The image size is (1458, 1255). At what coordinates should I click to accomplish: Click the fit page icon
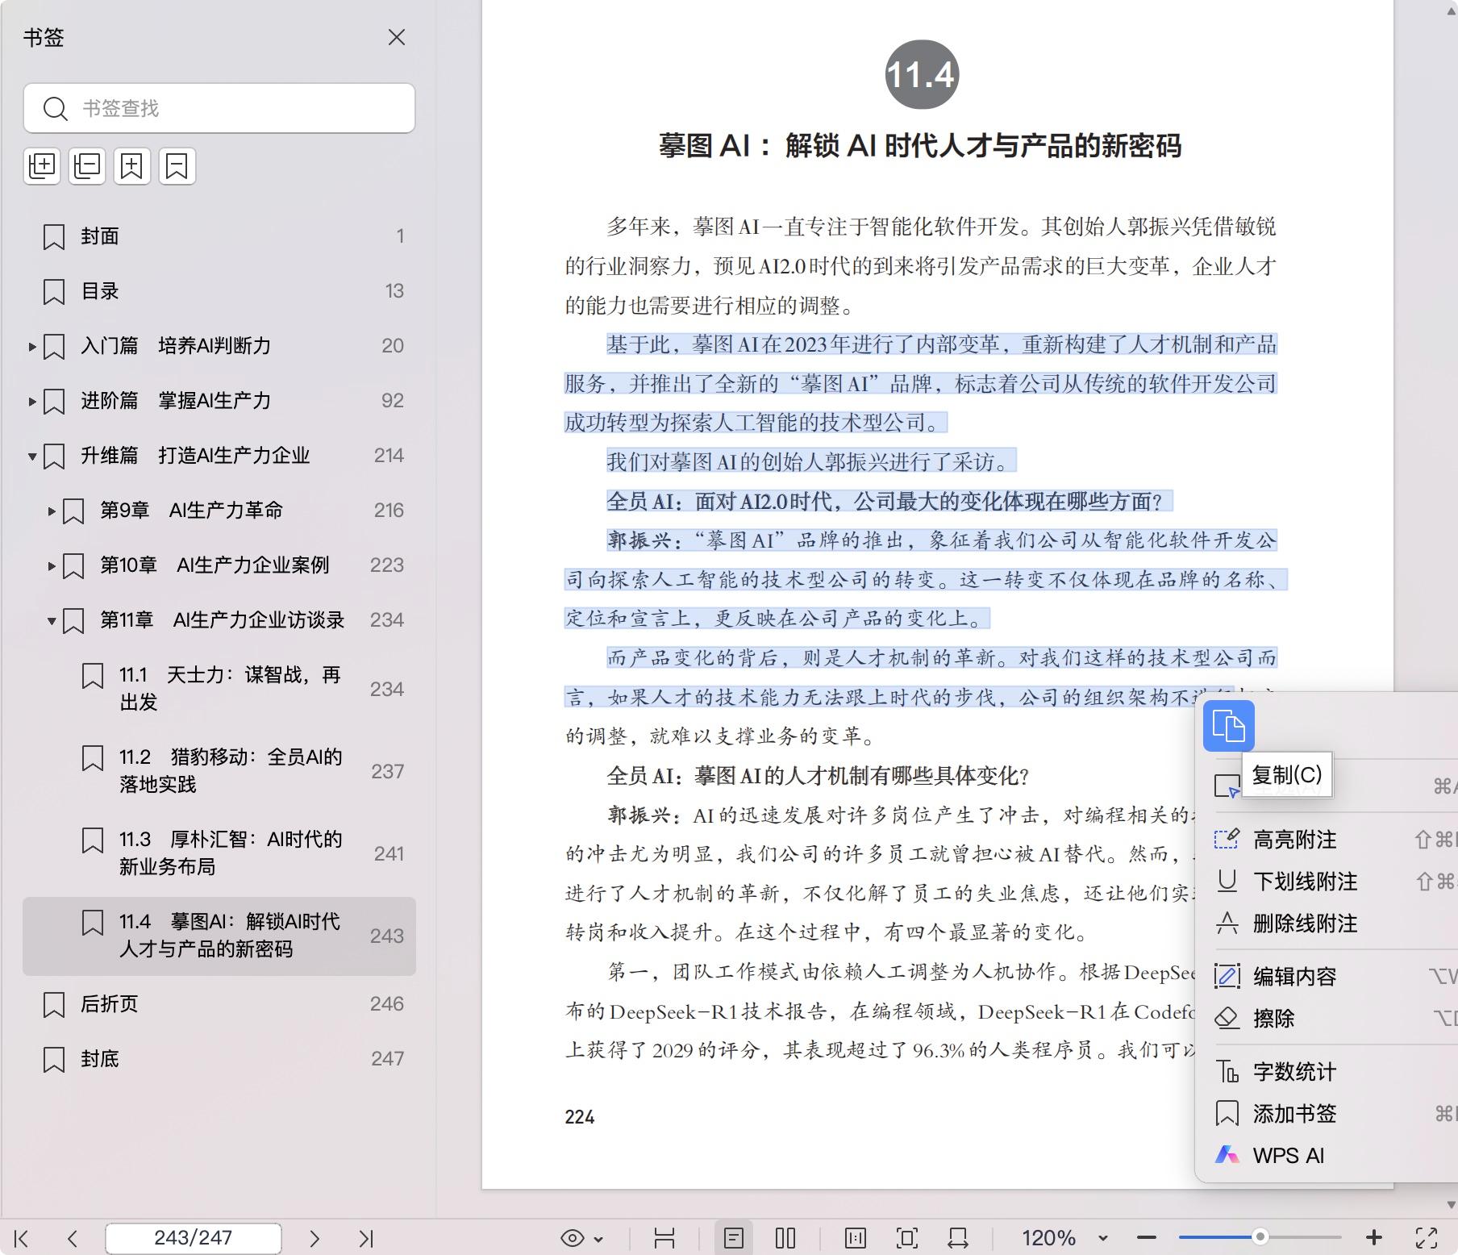pos(907,1238)
